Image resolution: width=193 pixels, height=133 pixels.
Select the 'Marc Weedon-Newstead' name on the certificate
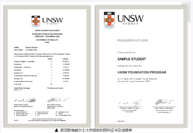pyautogui.click(x=164, y=108)
